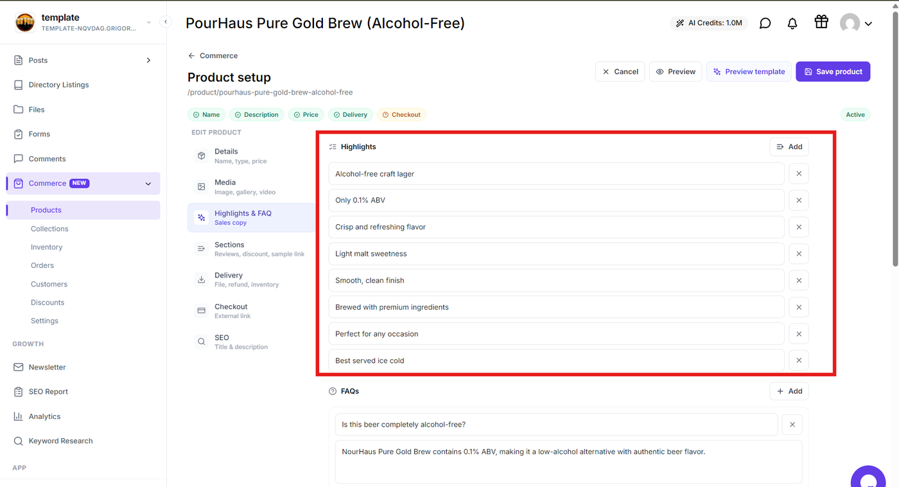
Task: Edit the "Light malt sweetness" highlight field
Action: [x=556, y=254]
